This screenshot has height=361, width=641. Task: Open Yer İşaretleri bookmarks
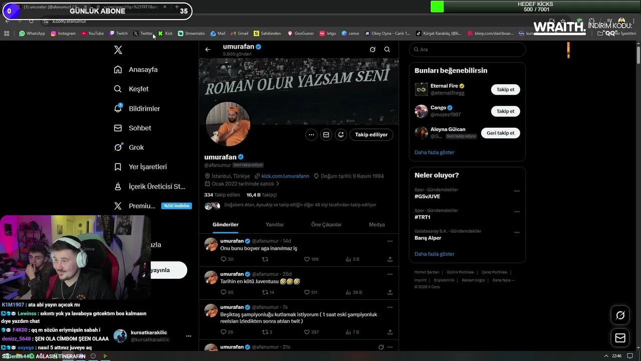point(140,166)
